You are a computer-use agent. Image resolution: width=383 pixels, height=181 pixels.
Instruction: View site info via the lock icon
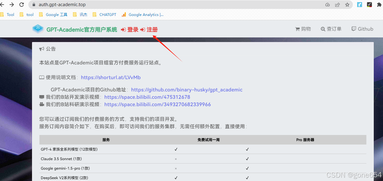tap(34, 5)
